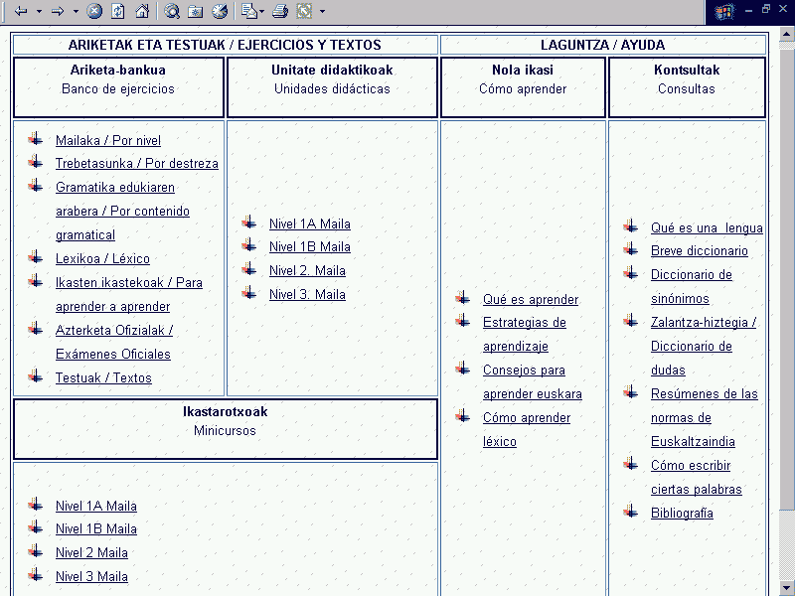The width and height of the screenshot is (795, 596).
Task: Open the History icon in toolbar
Action: [220, 11]
